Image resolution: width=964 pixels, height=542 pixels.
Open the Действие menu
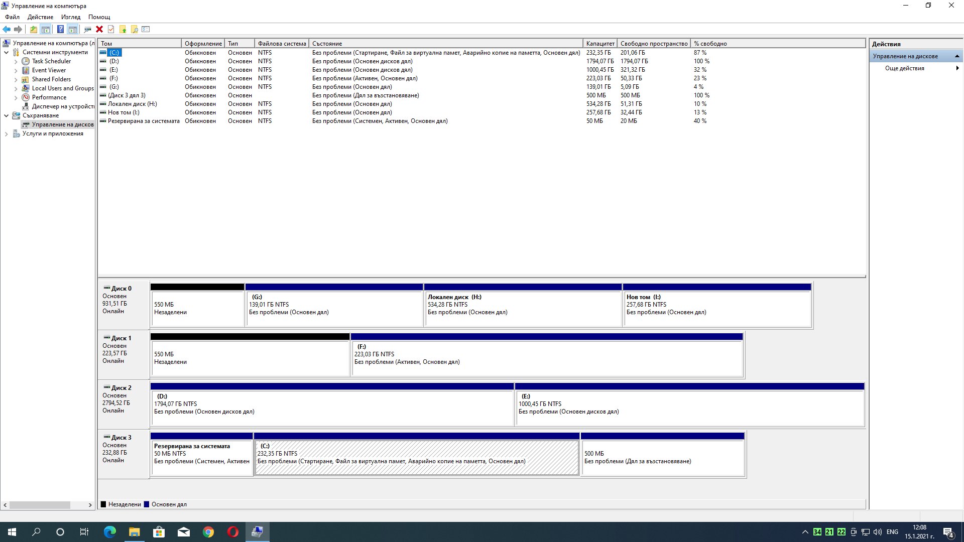coord(40,17)
